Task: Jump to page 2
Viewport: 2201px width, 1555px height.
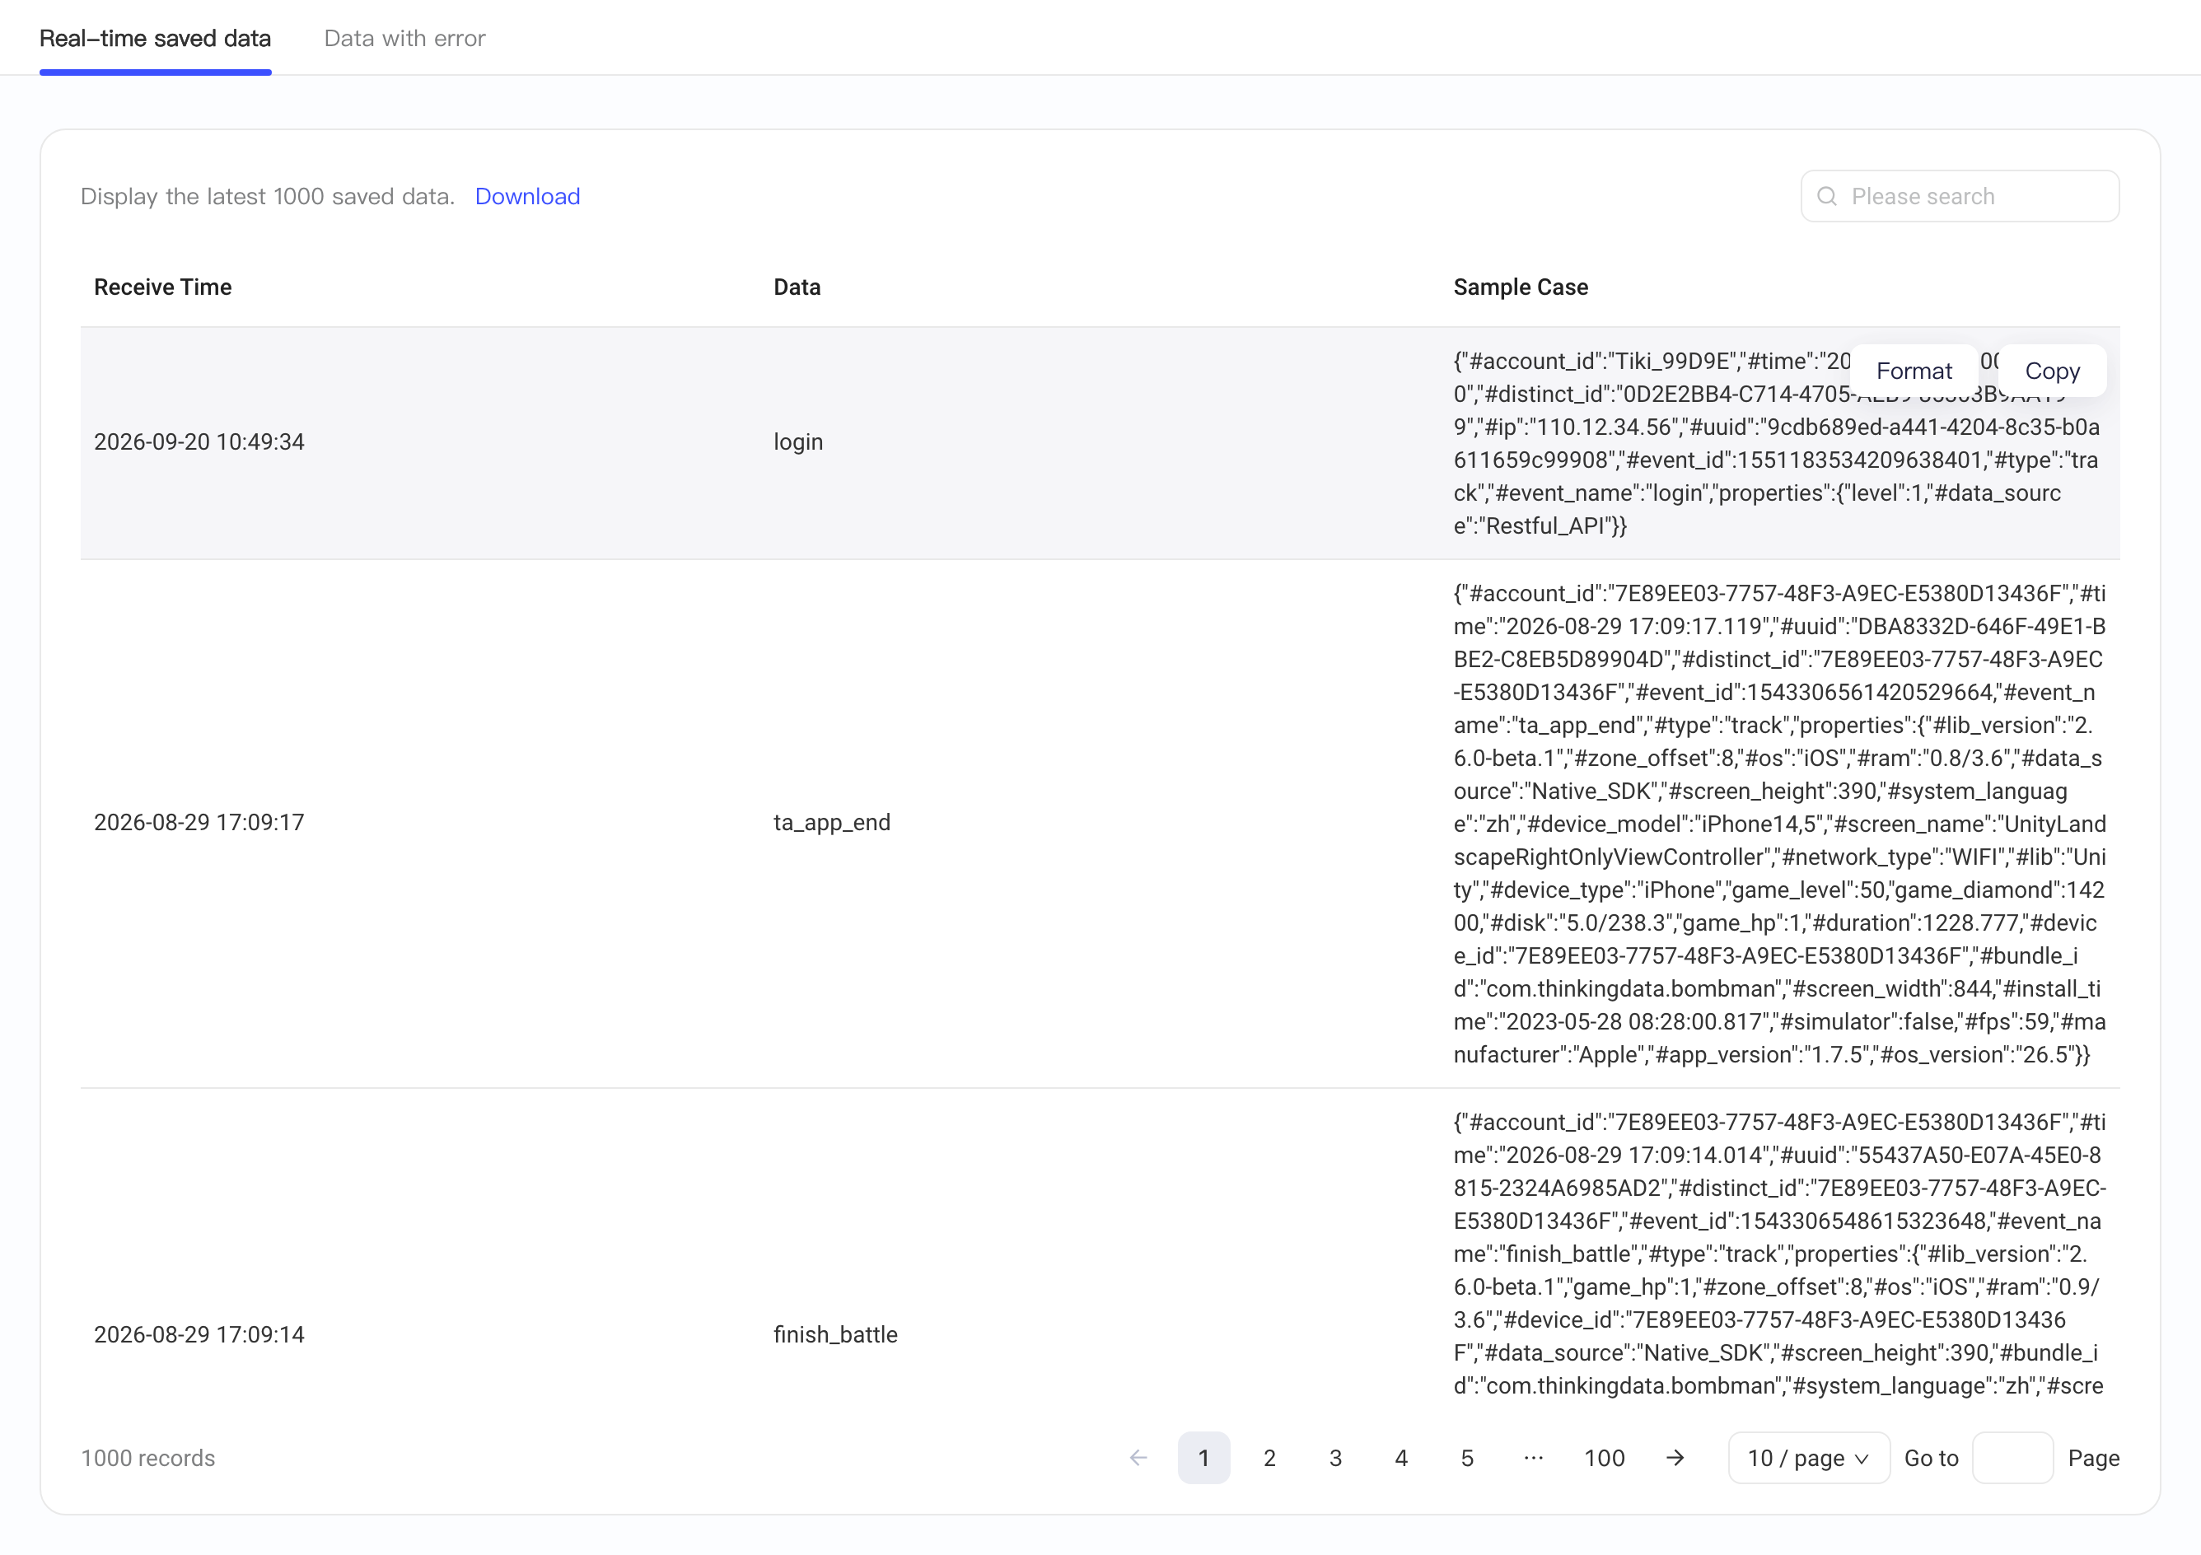Action: pyautogui.click(x=1269, y=1458)
